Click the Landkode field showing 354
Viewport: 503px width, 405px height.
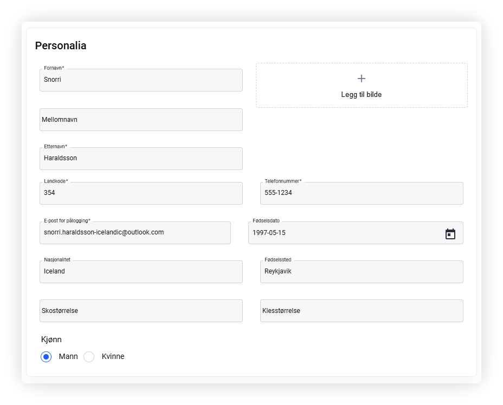pos(141,193)
